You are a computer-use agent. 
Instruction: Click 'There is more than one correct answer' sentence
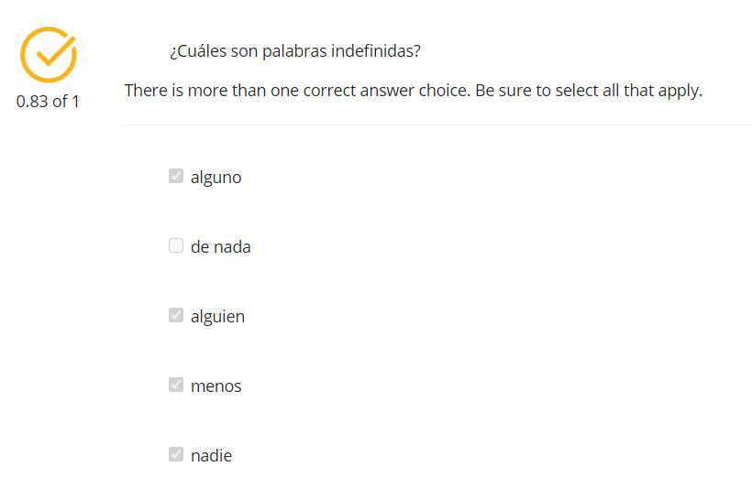click(x=297, y=91)
